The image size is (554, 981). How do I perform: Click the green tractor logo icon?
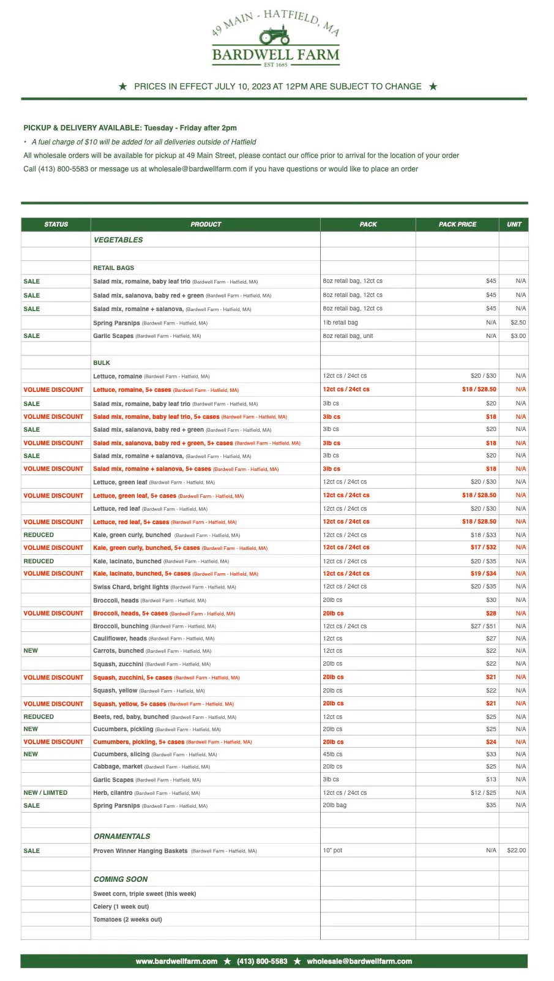pyautogui.click(x=275, y=36)
